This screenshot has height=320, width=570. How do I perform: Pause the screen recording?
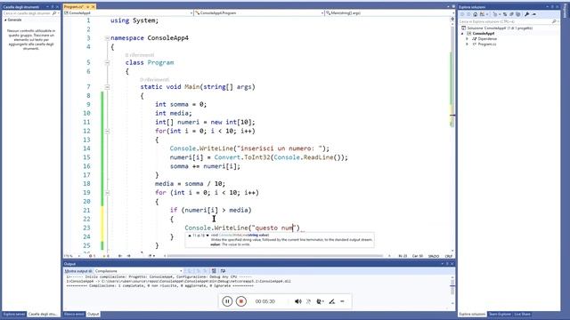(227, 301)
